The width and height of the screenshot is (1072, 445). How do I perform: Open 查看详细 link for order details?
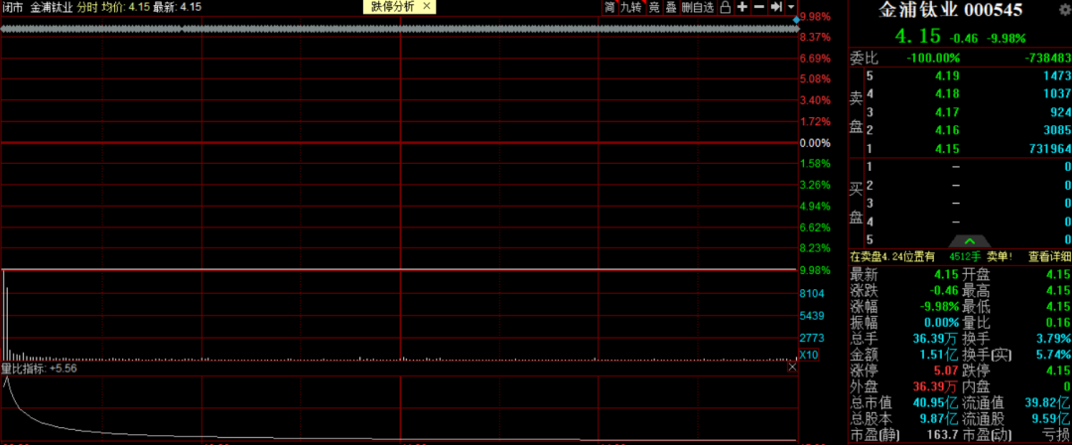[x=1049, y=256]
